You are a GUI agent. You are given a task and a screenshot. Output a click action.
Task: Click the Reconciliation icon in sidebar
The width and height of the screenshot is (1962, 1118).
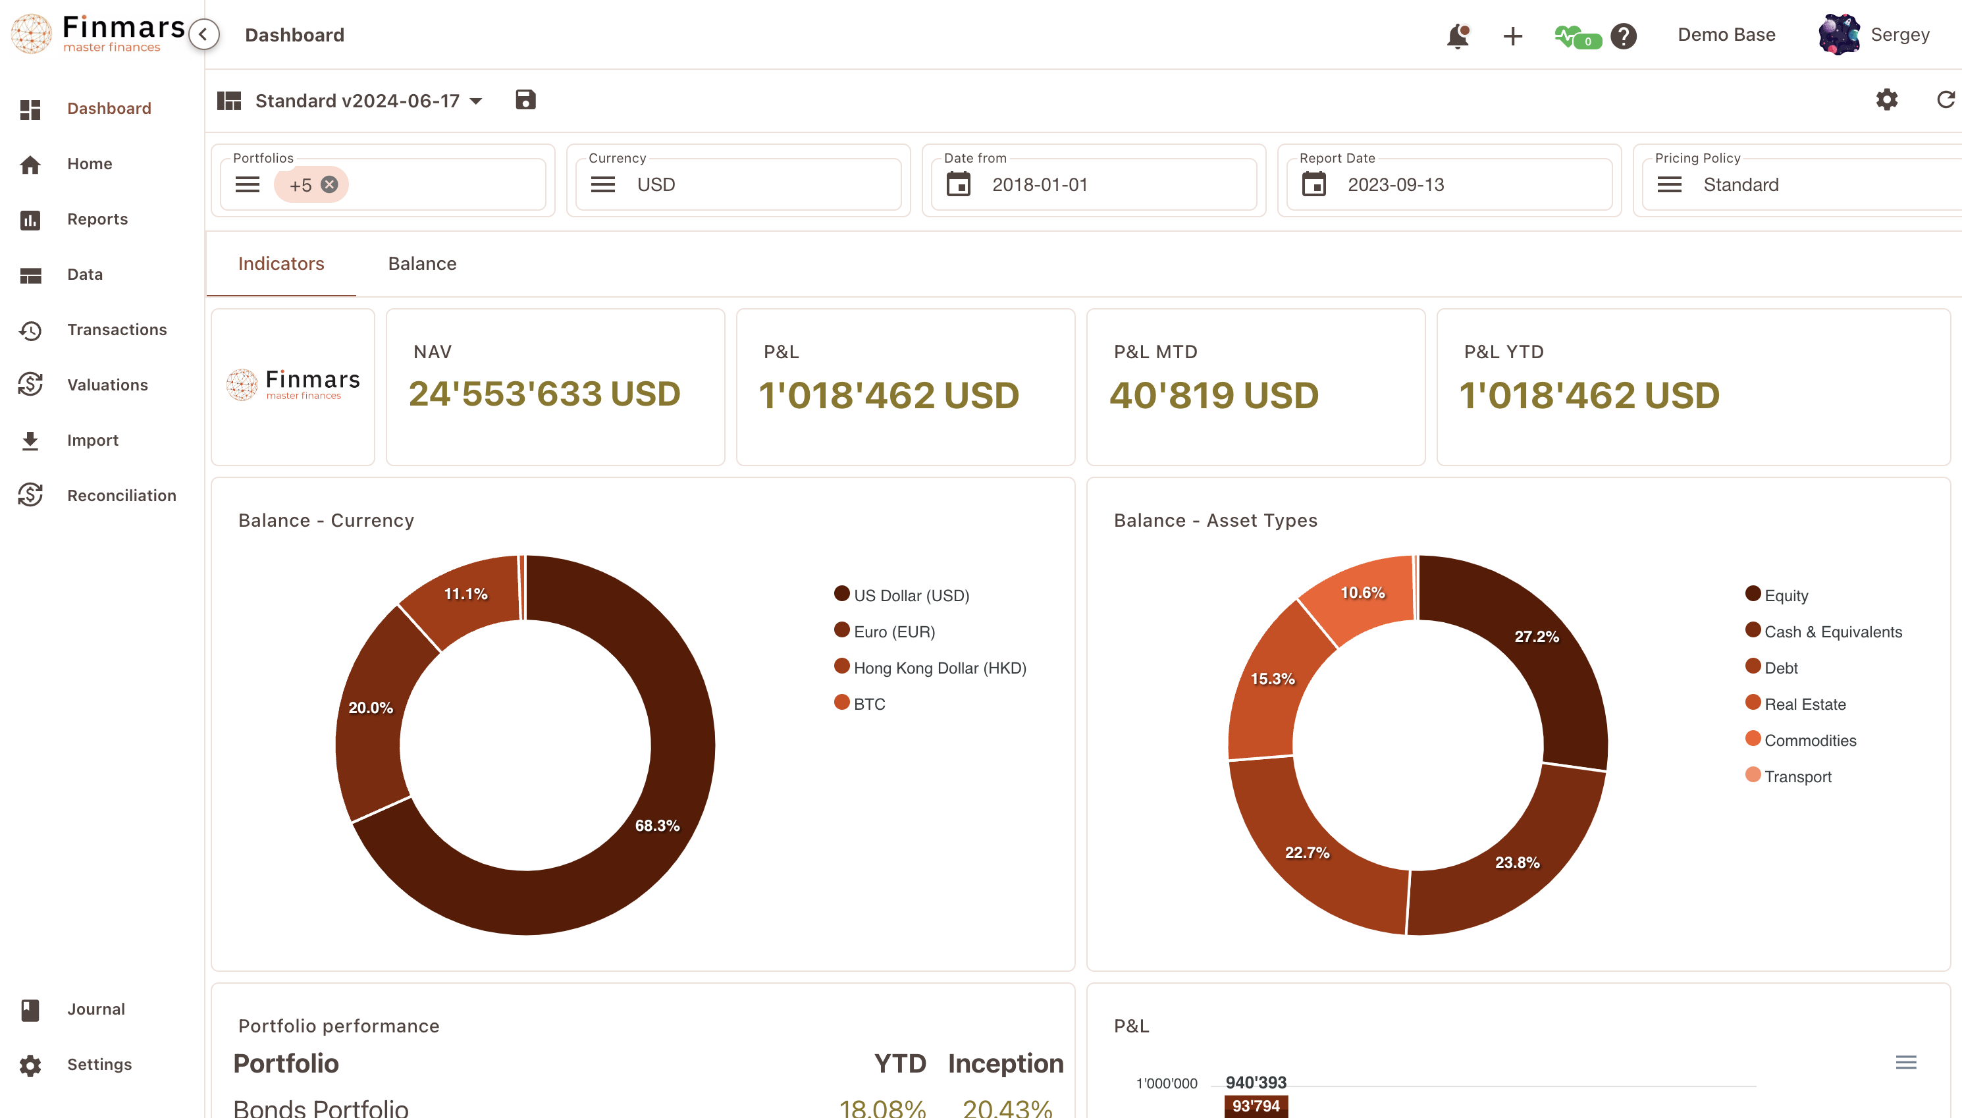click(30, 495)
